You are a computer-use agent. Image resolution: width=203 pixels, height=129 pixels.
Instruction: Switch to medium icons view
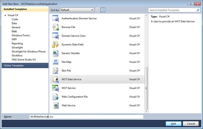point(103,10)
